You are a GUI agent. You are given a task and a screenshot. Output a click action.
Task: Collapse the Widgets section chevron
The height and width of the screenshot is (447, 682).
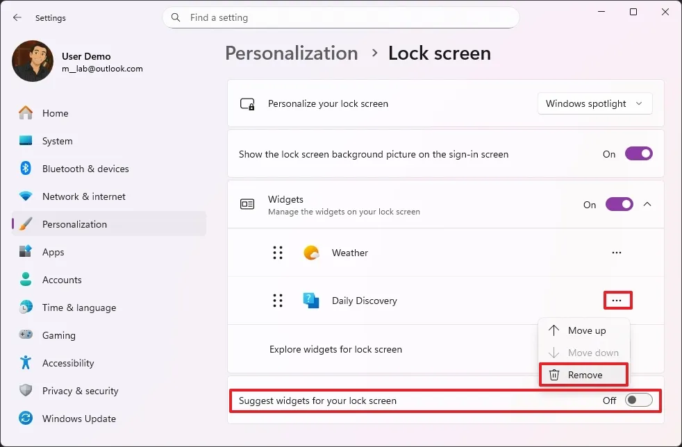[x=647, y=204]
